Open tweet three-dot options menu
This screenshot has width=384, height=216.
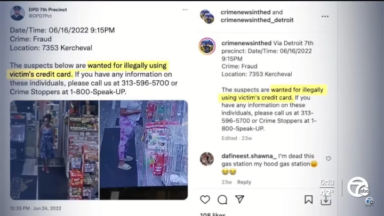coord(185,10)
